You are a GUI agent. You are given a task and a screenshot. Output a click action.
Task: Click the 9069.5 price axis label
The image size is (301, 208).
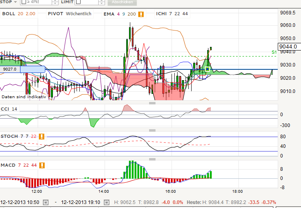pyautogui.click(x=288, y=13)
